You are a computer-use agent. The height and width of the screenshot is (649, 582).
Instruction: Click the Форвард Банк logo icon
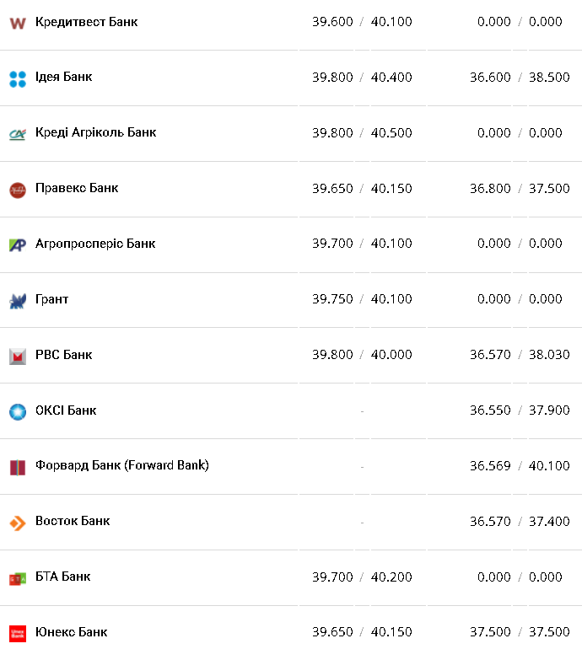pos(18,467)
